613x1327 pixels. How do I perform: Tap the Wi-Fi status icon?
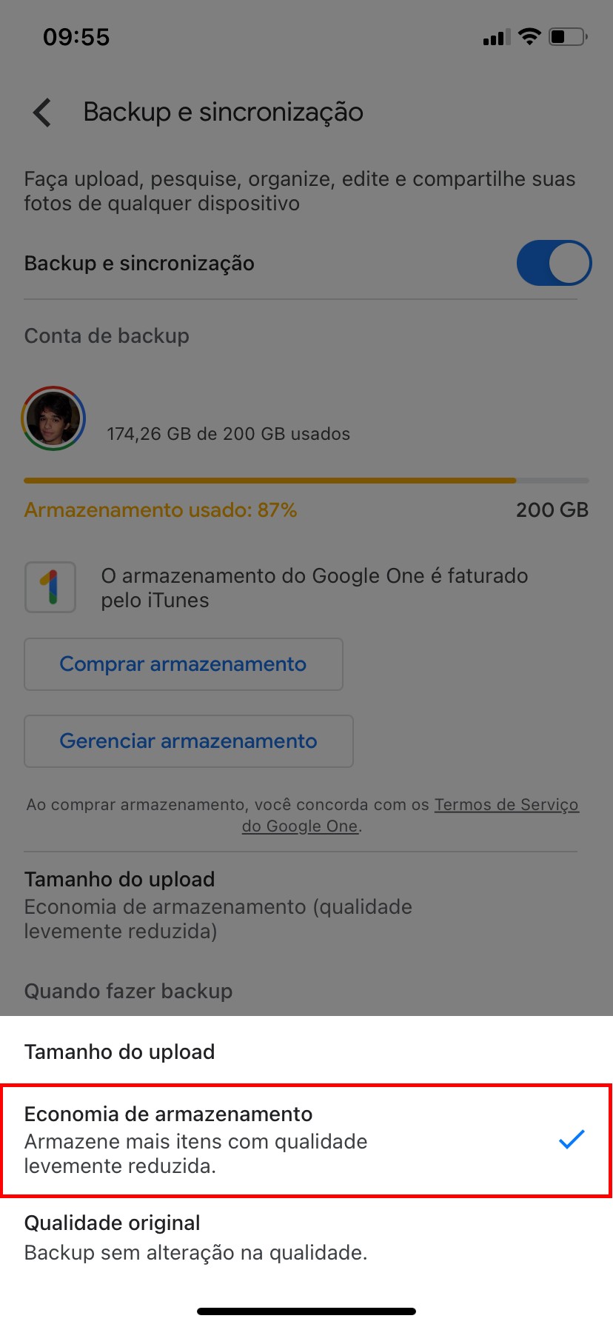(x=529, y=37)
